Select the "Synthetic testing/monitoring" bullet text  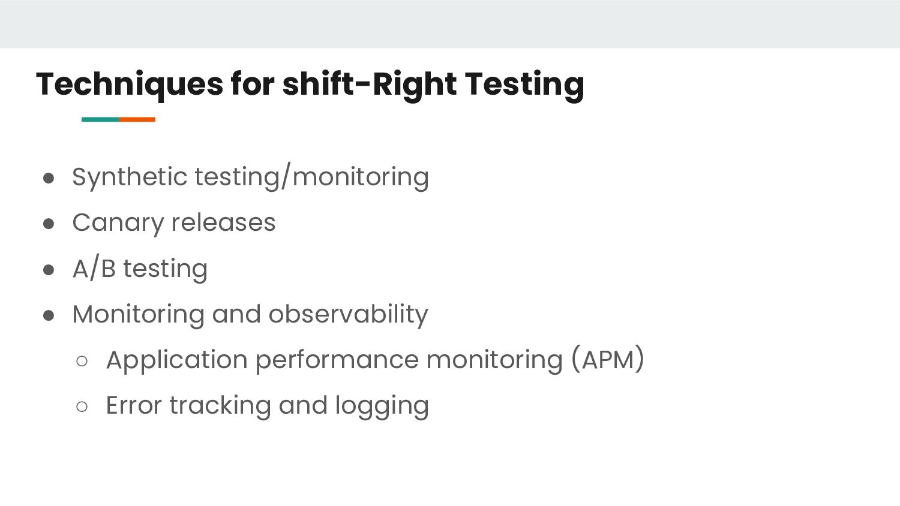[x=250, y=177]
